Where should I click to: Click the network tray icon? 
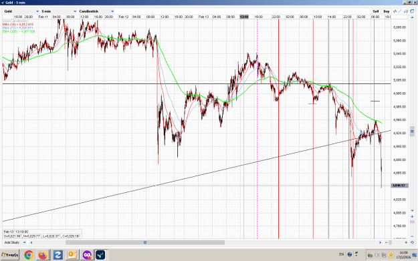point(384,255)
